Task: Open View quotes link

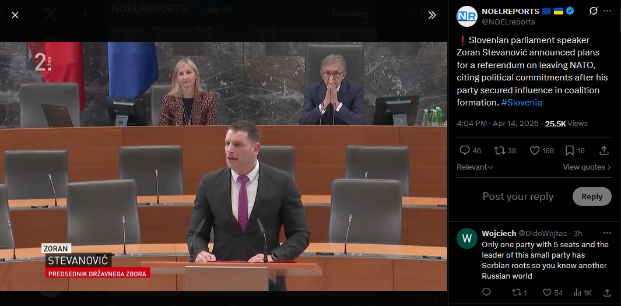Action: point(587,167)
